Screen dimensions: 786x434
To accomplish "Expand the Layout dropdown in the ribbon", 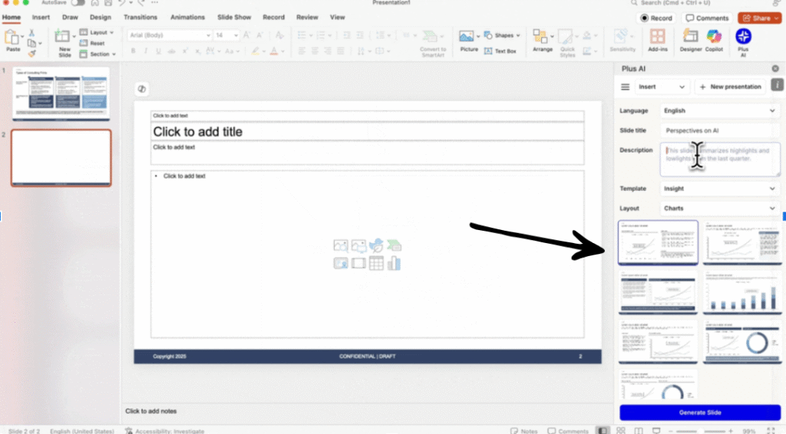I will click(x=97, y=32).
